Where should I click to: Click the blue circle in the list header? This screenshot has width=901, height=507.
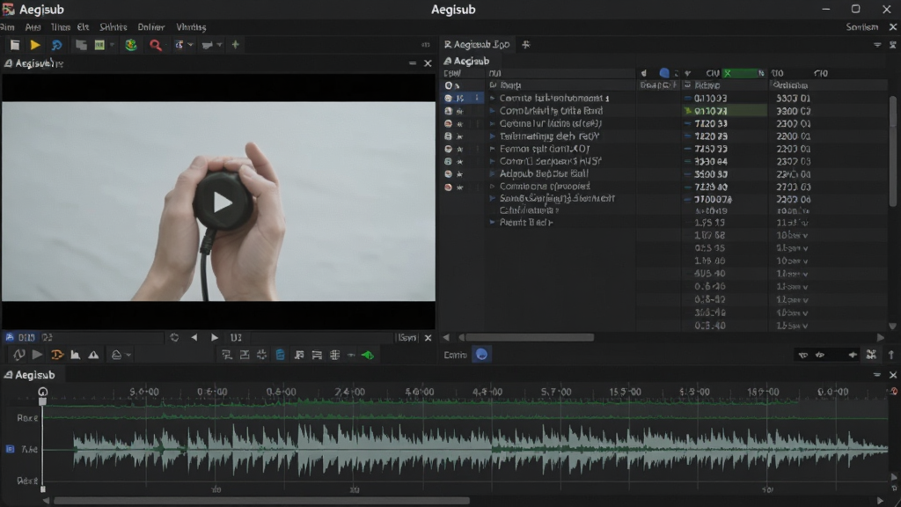tap(664, 73)
